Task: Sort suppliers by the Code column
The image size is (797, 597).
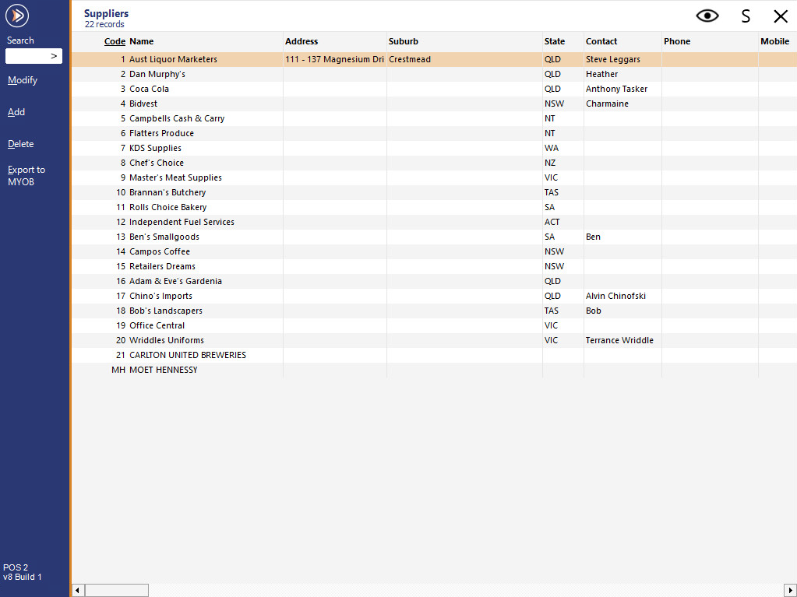Action: tap(115, 41)
